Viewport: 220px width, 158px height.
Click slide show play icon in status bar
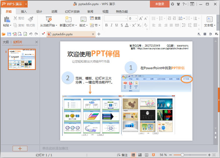[153, 155]
